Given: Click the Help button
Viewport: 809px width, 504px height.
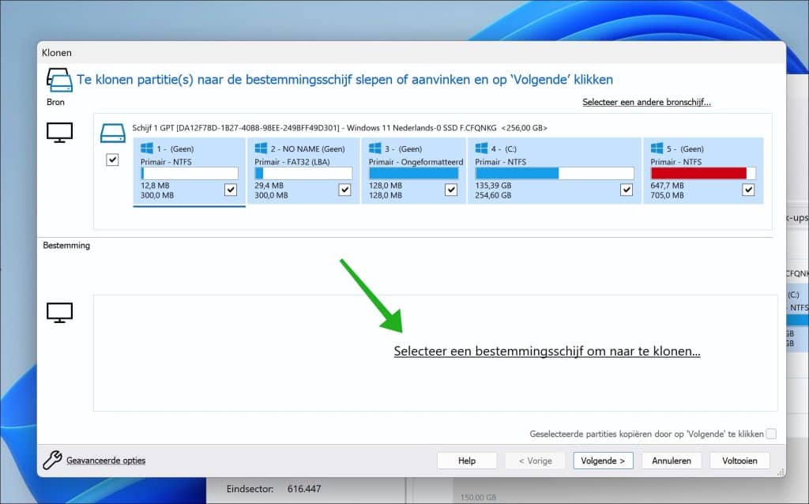Looking at the screenshot, I should click(467, 461).
